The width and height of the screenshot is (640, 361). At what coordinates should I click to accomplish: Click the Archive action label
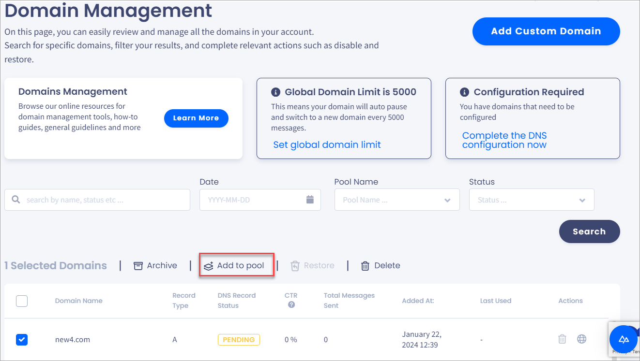162,265
